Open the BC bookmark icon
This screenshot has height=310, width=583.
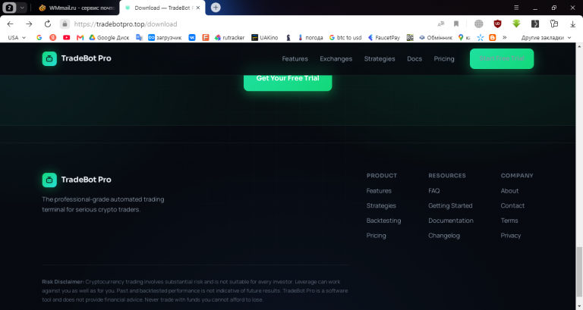410,37
